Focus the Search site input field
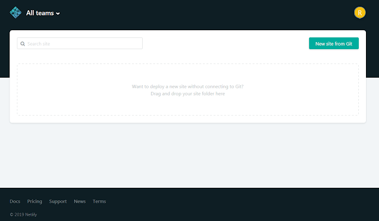The width and height of the screenshot is (379, 221). [x=80, y=43]
